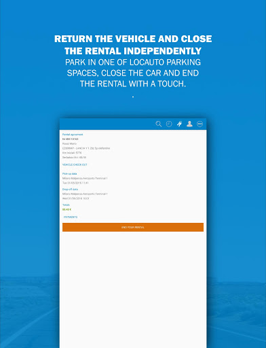
Task: Select the green total amount in euros
Action: 66,209
